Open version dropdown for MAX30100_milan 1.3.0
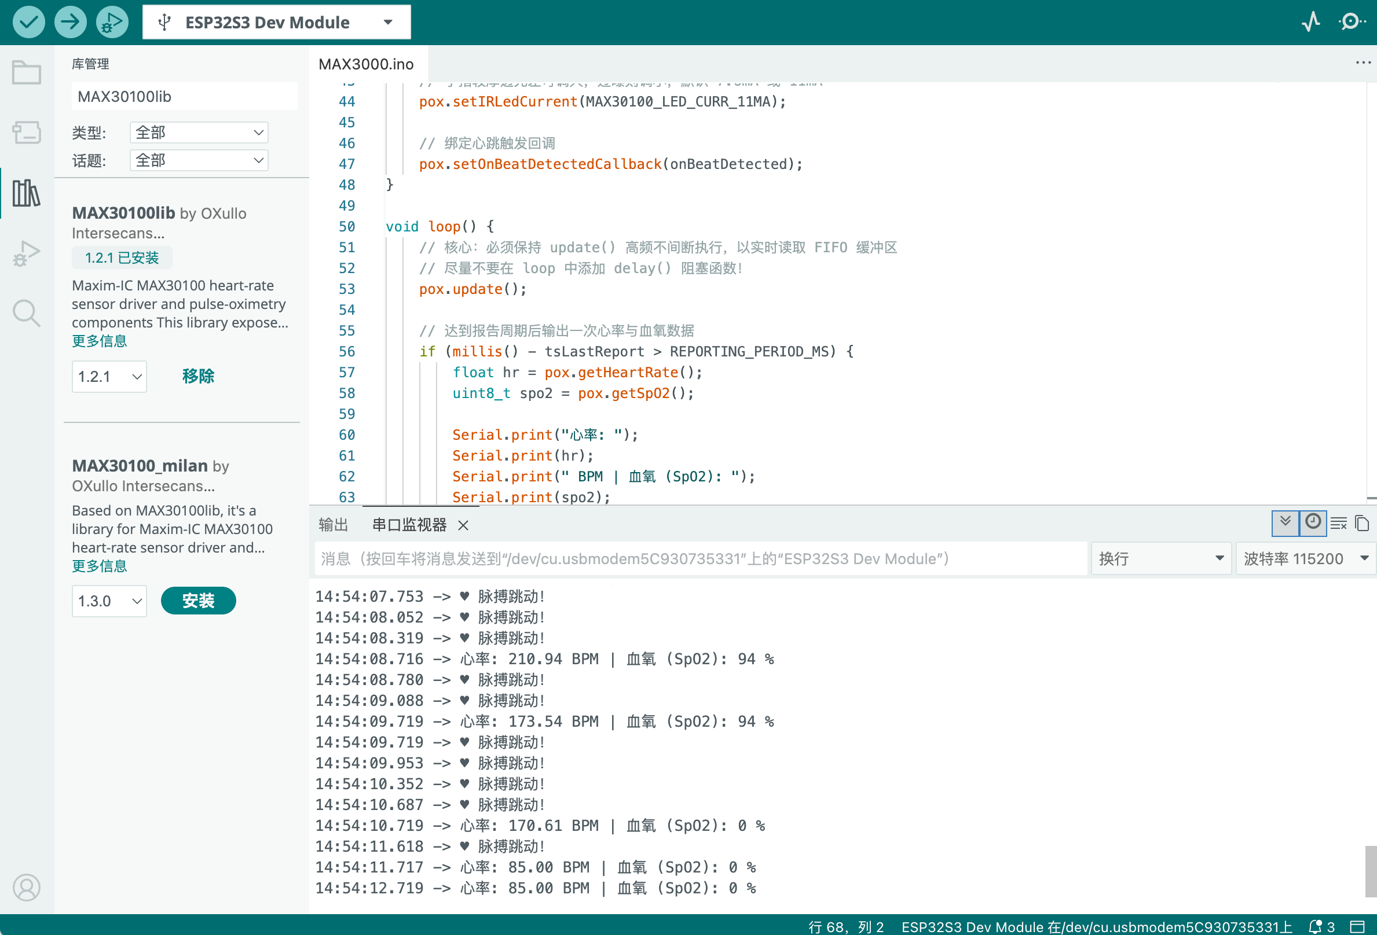 pos(109,601)
